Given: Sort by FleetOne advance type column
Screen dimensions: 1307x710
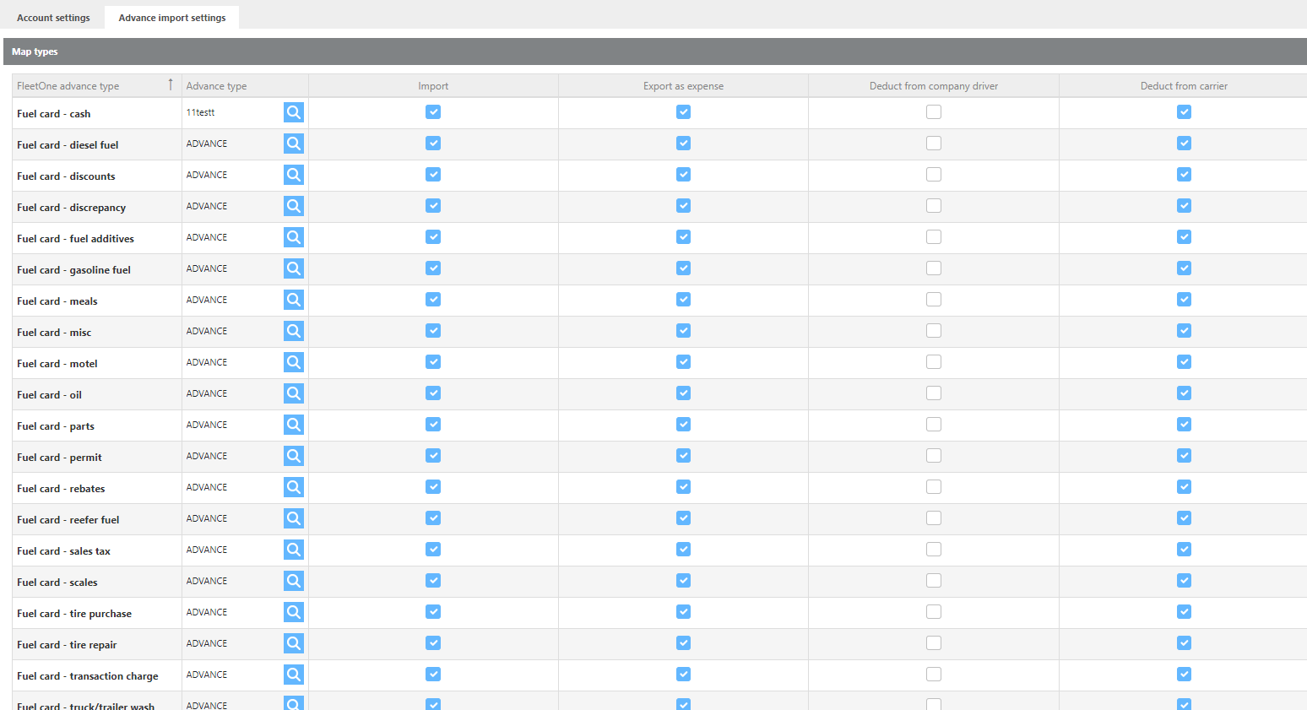Looking at the screenshot, I should (68, 86).
